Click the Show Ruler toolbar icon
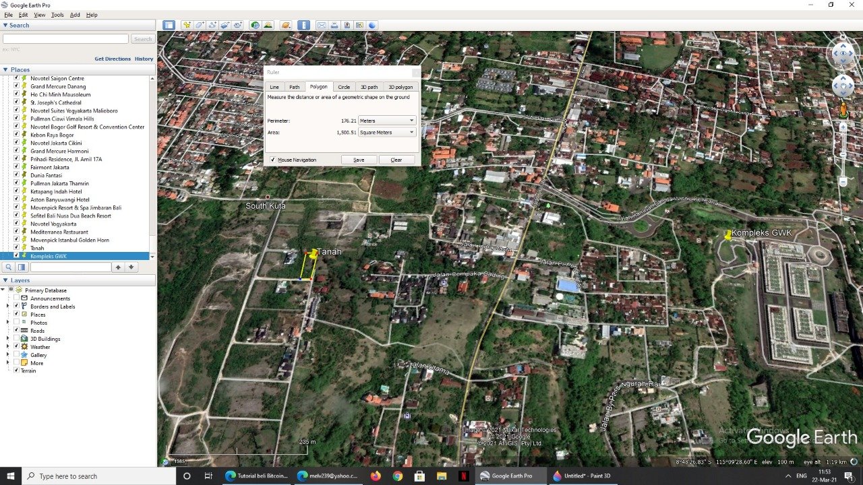863x485 pixels. [303, 25]
